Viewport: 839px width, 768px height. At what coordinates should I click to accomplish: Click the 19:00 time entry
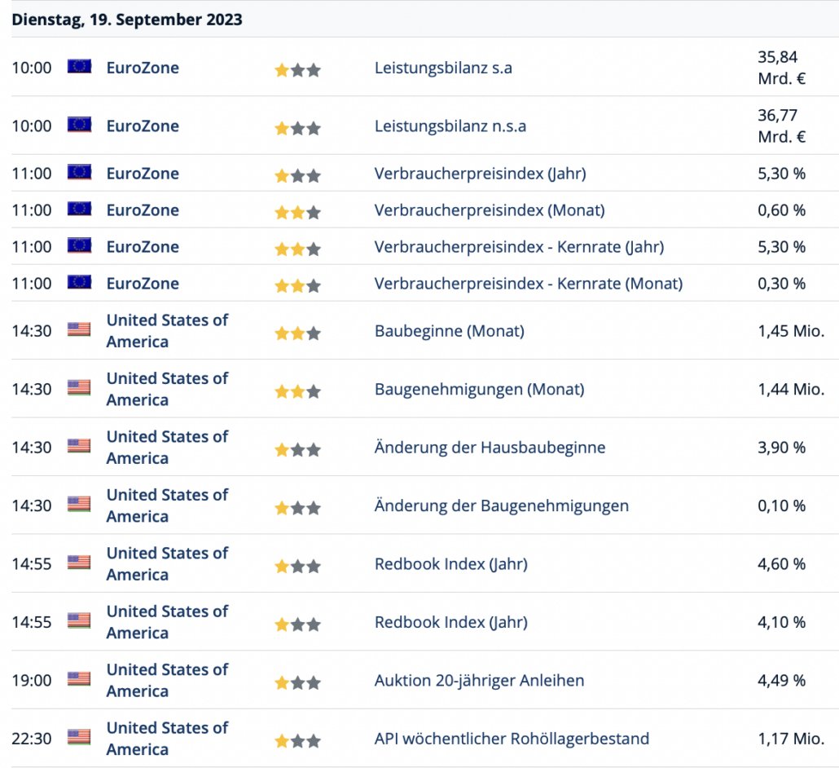[32, 681]
